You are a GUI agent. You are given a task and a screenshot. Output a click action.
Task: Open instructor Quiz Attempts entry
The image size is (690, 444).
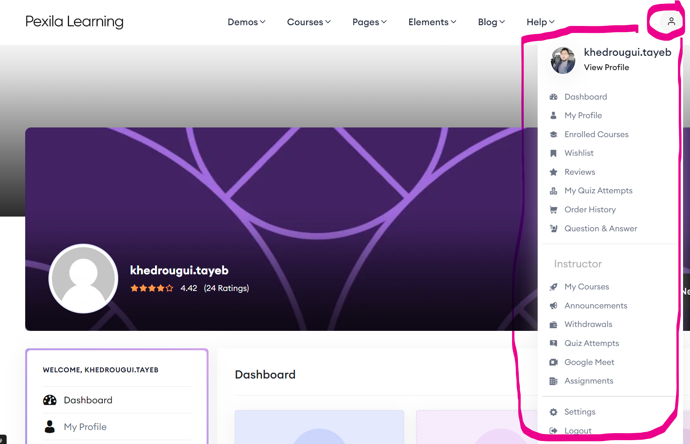592,343
